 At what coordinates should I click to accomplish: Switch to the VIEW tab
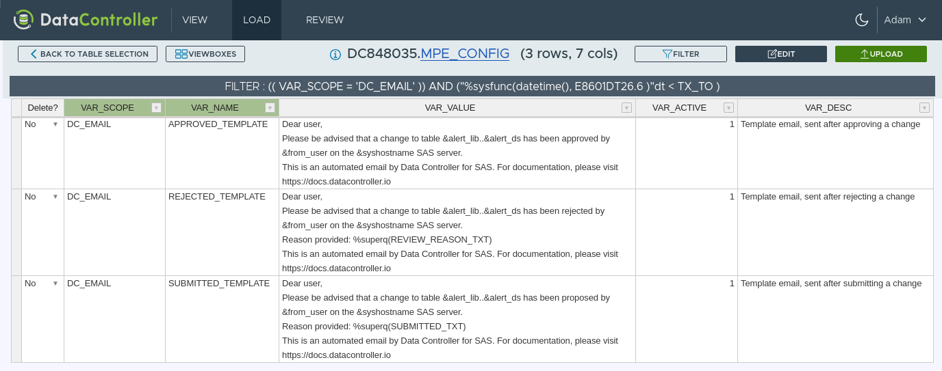click(x=194, y=20)
